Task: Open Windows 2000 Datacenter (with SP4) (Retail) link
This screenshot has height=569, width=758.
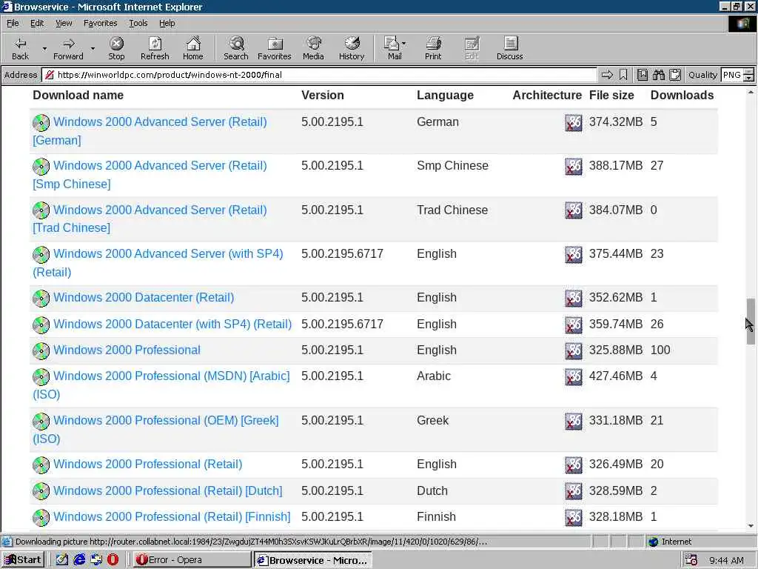Action: [x=172, y=325]
